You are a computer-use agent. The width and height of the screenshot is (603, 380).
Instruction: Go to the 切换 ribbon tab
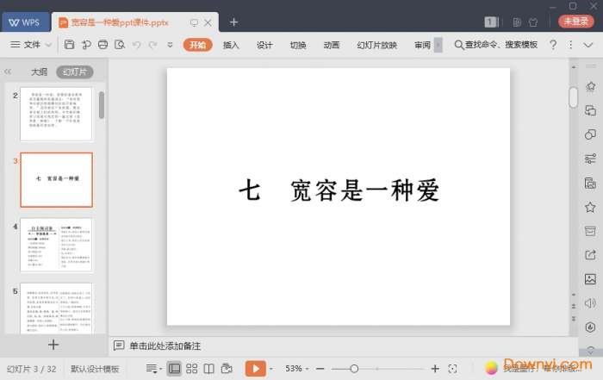click(298, 45)
